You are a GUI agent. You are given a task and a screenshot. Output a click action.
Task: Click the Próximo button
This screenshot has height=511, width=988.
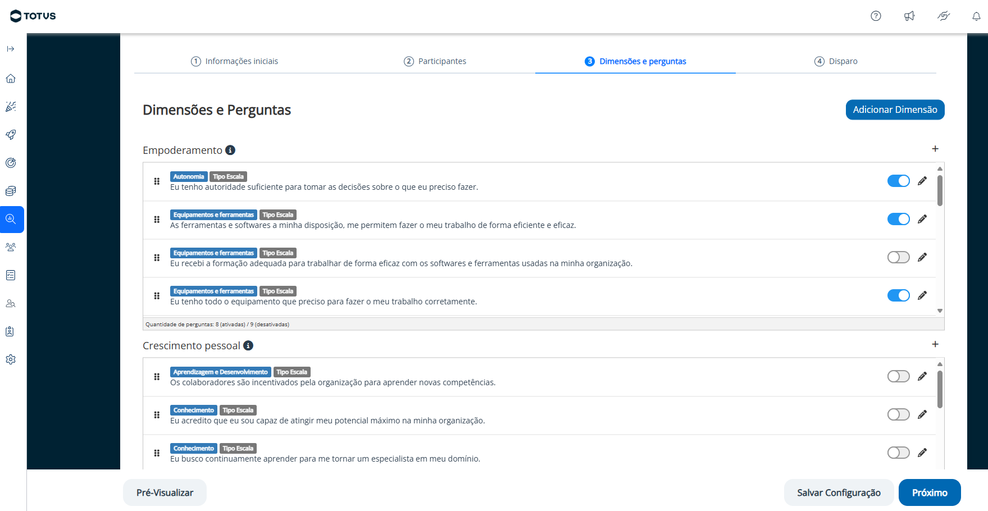(x=929, y=492)
